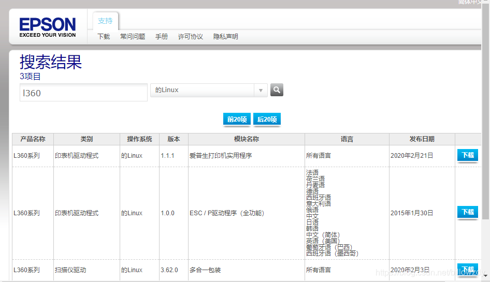Click the 模块名称 column header

tap(246, 139)
